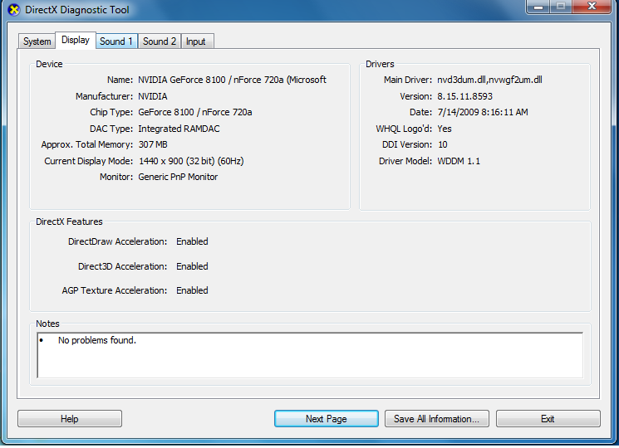
Task: Click the Exit button
Action: [x=548, y=418]
